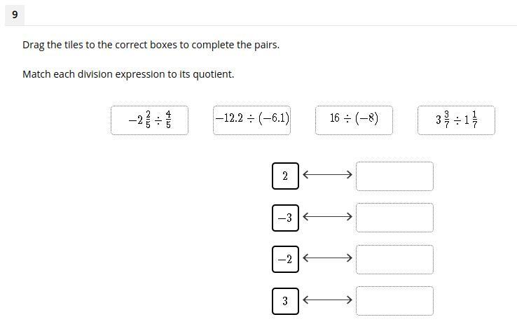The width and height of the screenshot is (517, 331).
Task: Click the 'Drag the tiles' instruction text
Action: coord(151,45)
